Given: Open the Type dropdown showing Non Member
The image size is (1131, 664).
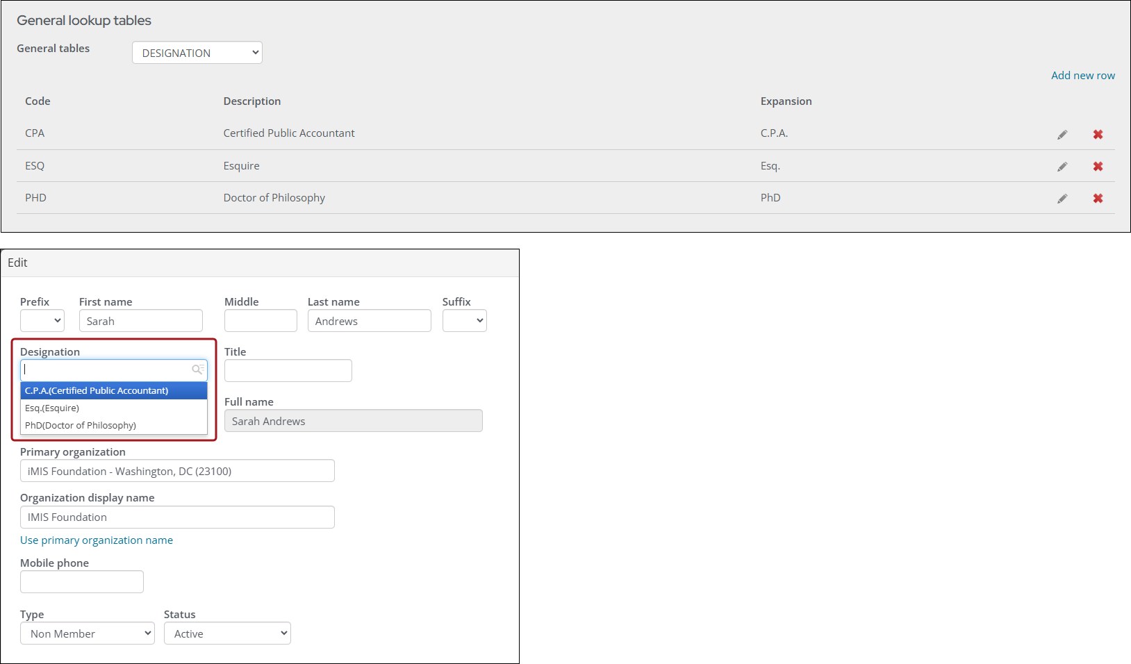Looking at the screenshot, I should click(88, 633).
